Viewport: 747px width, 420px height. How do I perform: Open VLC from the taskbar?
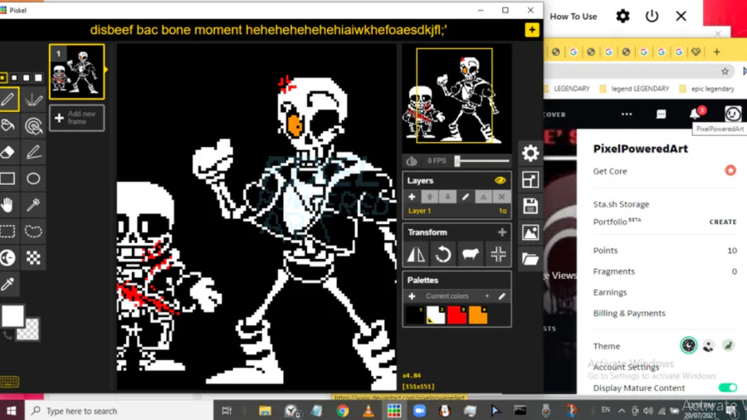[x=369, y=411]
